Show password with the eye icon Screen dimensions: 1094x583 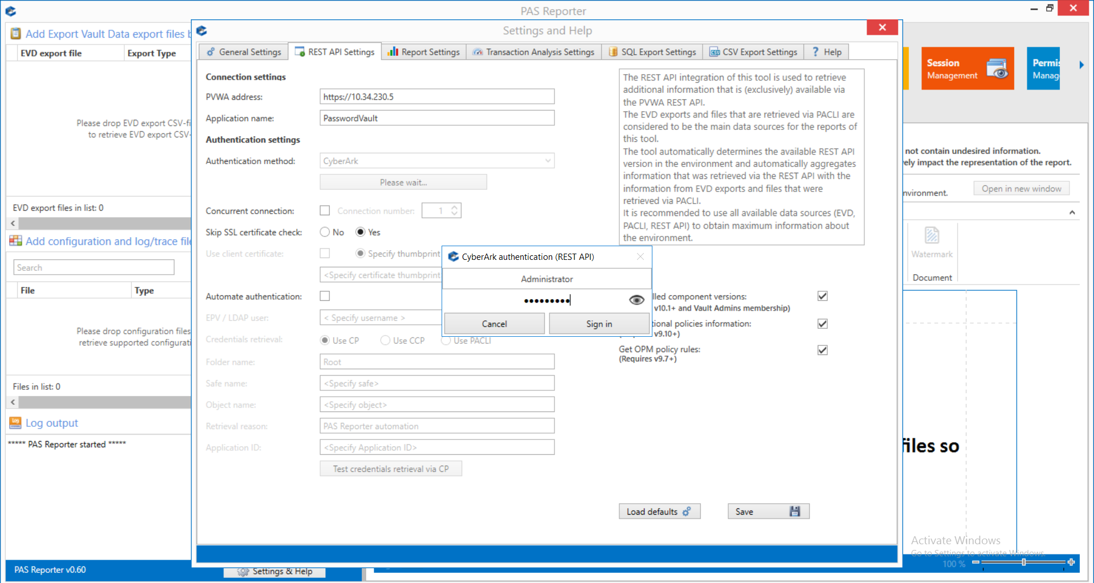(x=636, y=300)
